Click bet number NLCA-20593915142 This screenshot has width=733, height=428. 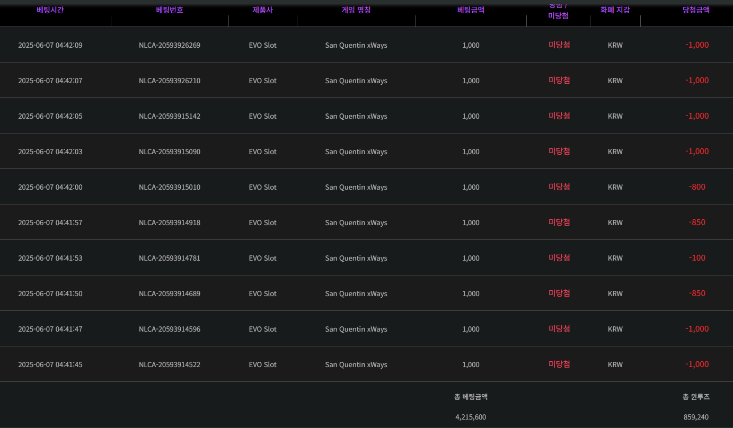(x=170, y=117)
